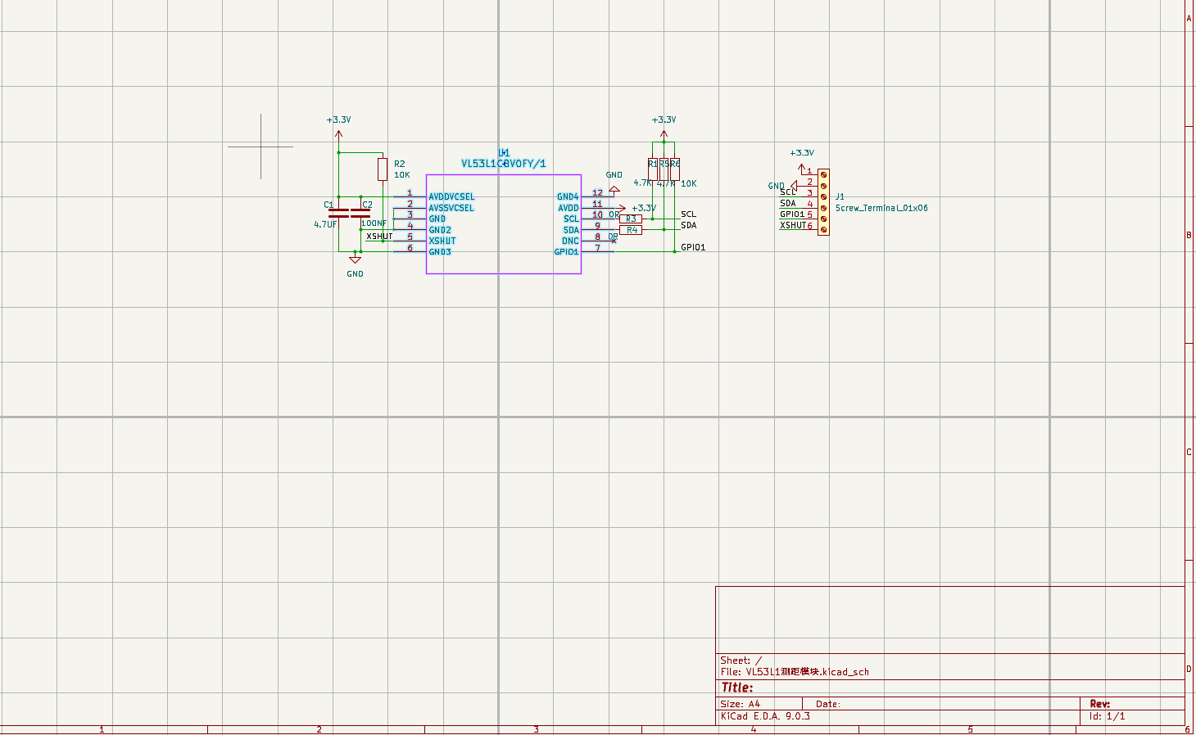Click XSHUT pin name inside U1

click(x=442, y=241)
